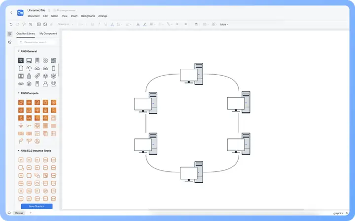Select the leaf icon in AWS Compute
The width and height of the screenshot is (355, 221).
tap(21, 141)
